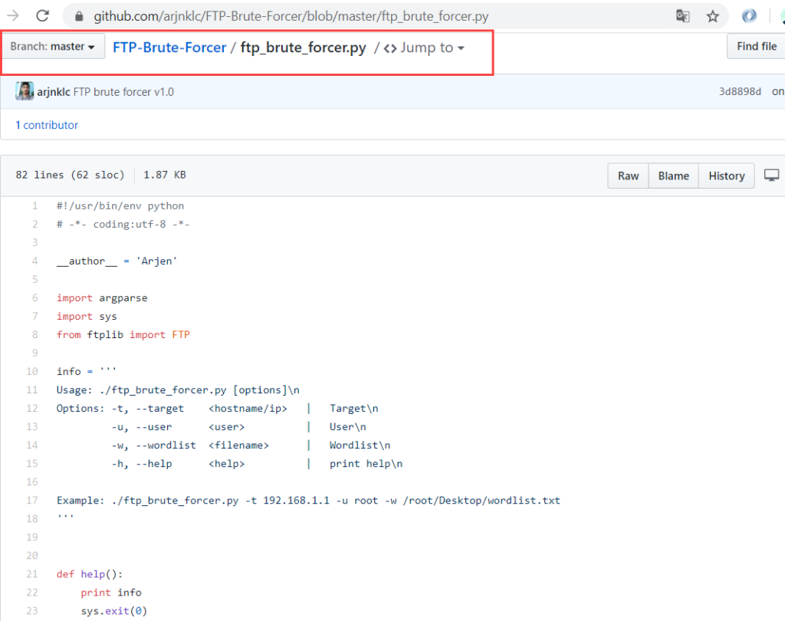
Task: Select line number 14
Action: coord(32,445)
